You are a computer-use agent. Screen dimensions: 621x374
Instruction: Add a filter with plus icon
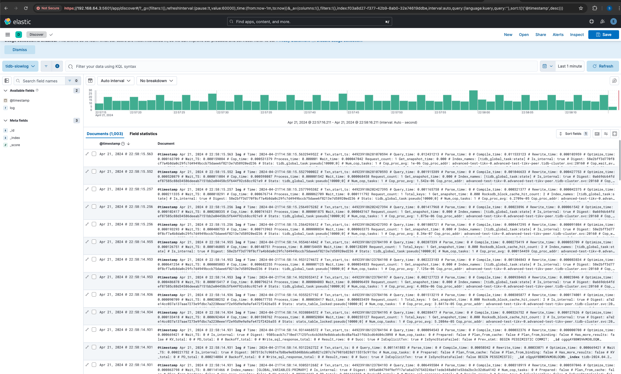57,66
